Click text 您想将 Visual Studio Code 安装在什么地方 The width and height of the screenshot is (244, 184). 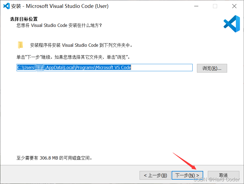pyautogui.click(x=59, y=25)
